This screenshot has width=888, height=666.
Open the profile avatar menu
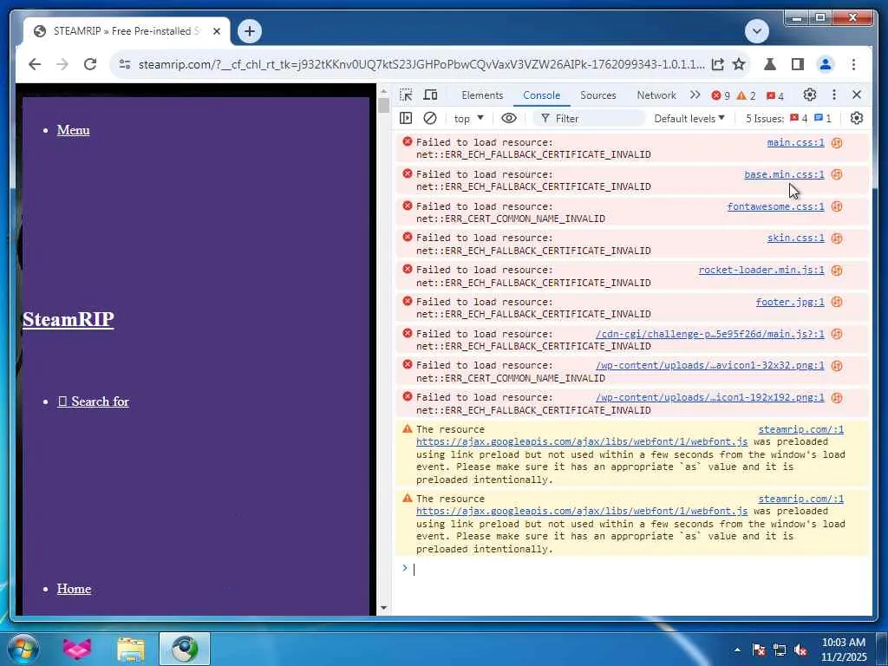pyautogui.click(x=826, y=64)
